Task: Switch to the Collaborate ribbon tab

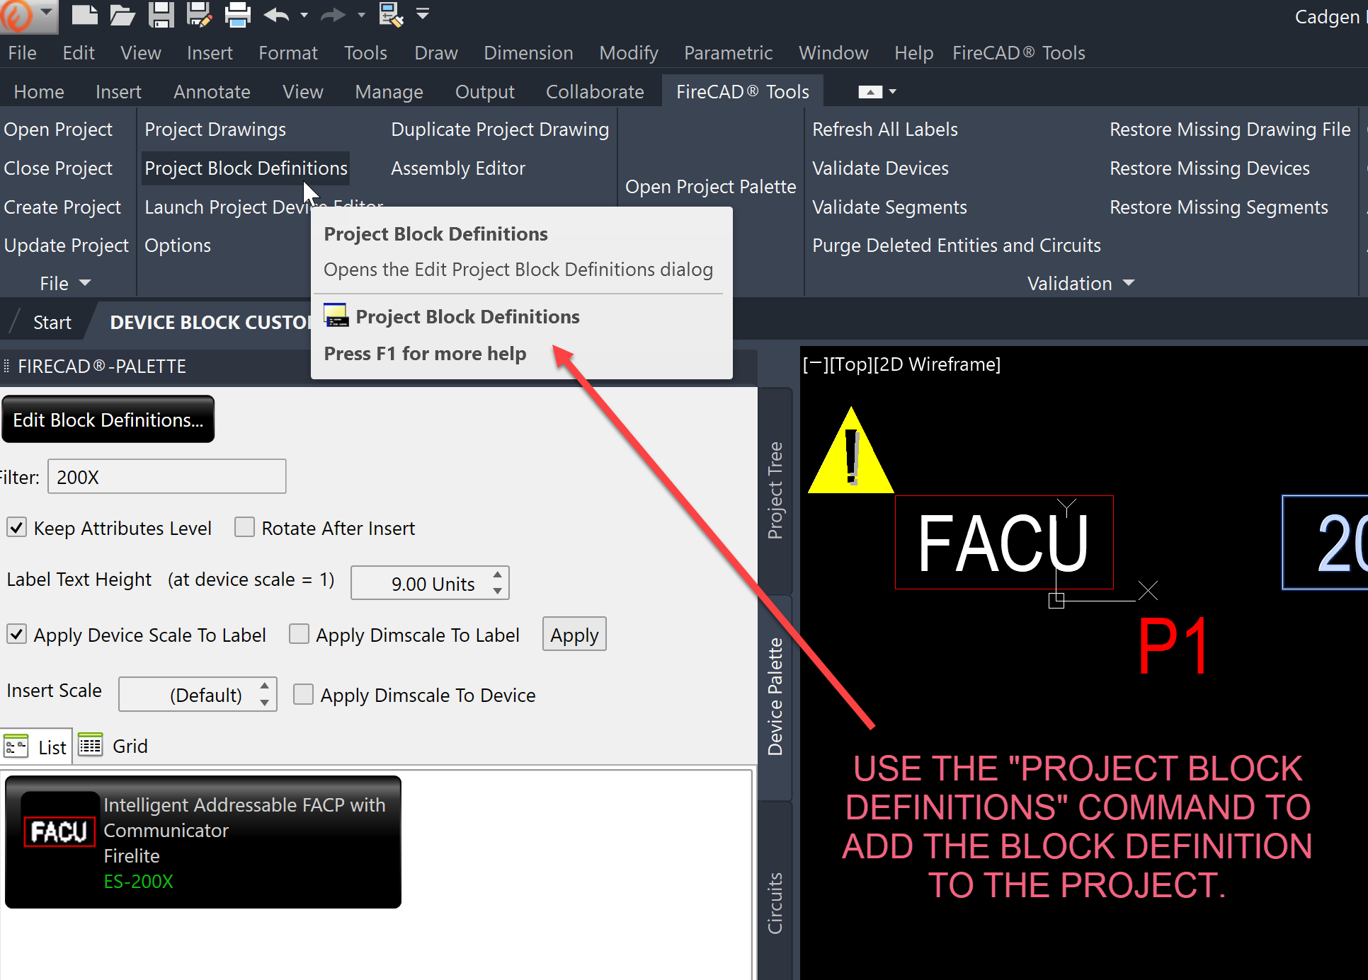Action: [595, 92]
